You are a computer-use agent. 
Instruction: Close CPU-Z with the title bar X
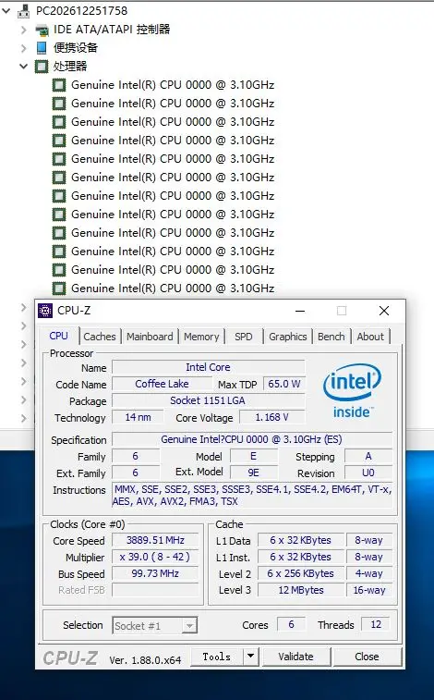point(384,311)
